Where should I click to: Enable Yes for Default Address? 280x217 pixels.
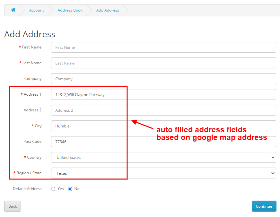pyautogui.click(x=53, y=189)
